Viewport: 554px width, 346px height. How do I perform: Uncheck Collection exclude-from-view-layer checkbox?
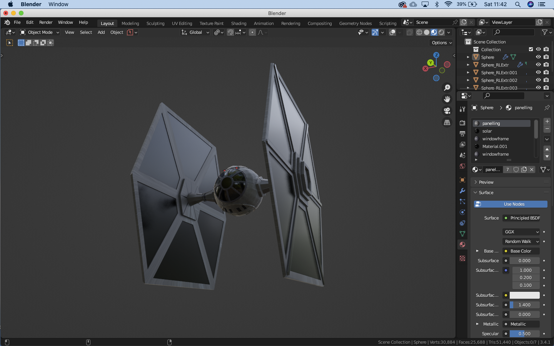(531, 49)
